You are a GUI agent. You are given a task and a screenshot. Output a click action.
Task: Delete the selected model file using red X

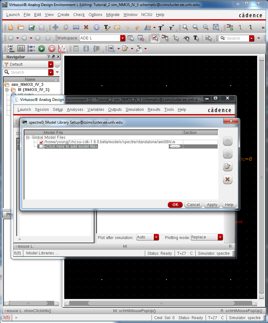click(227, 179)
